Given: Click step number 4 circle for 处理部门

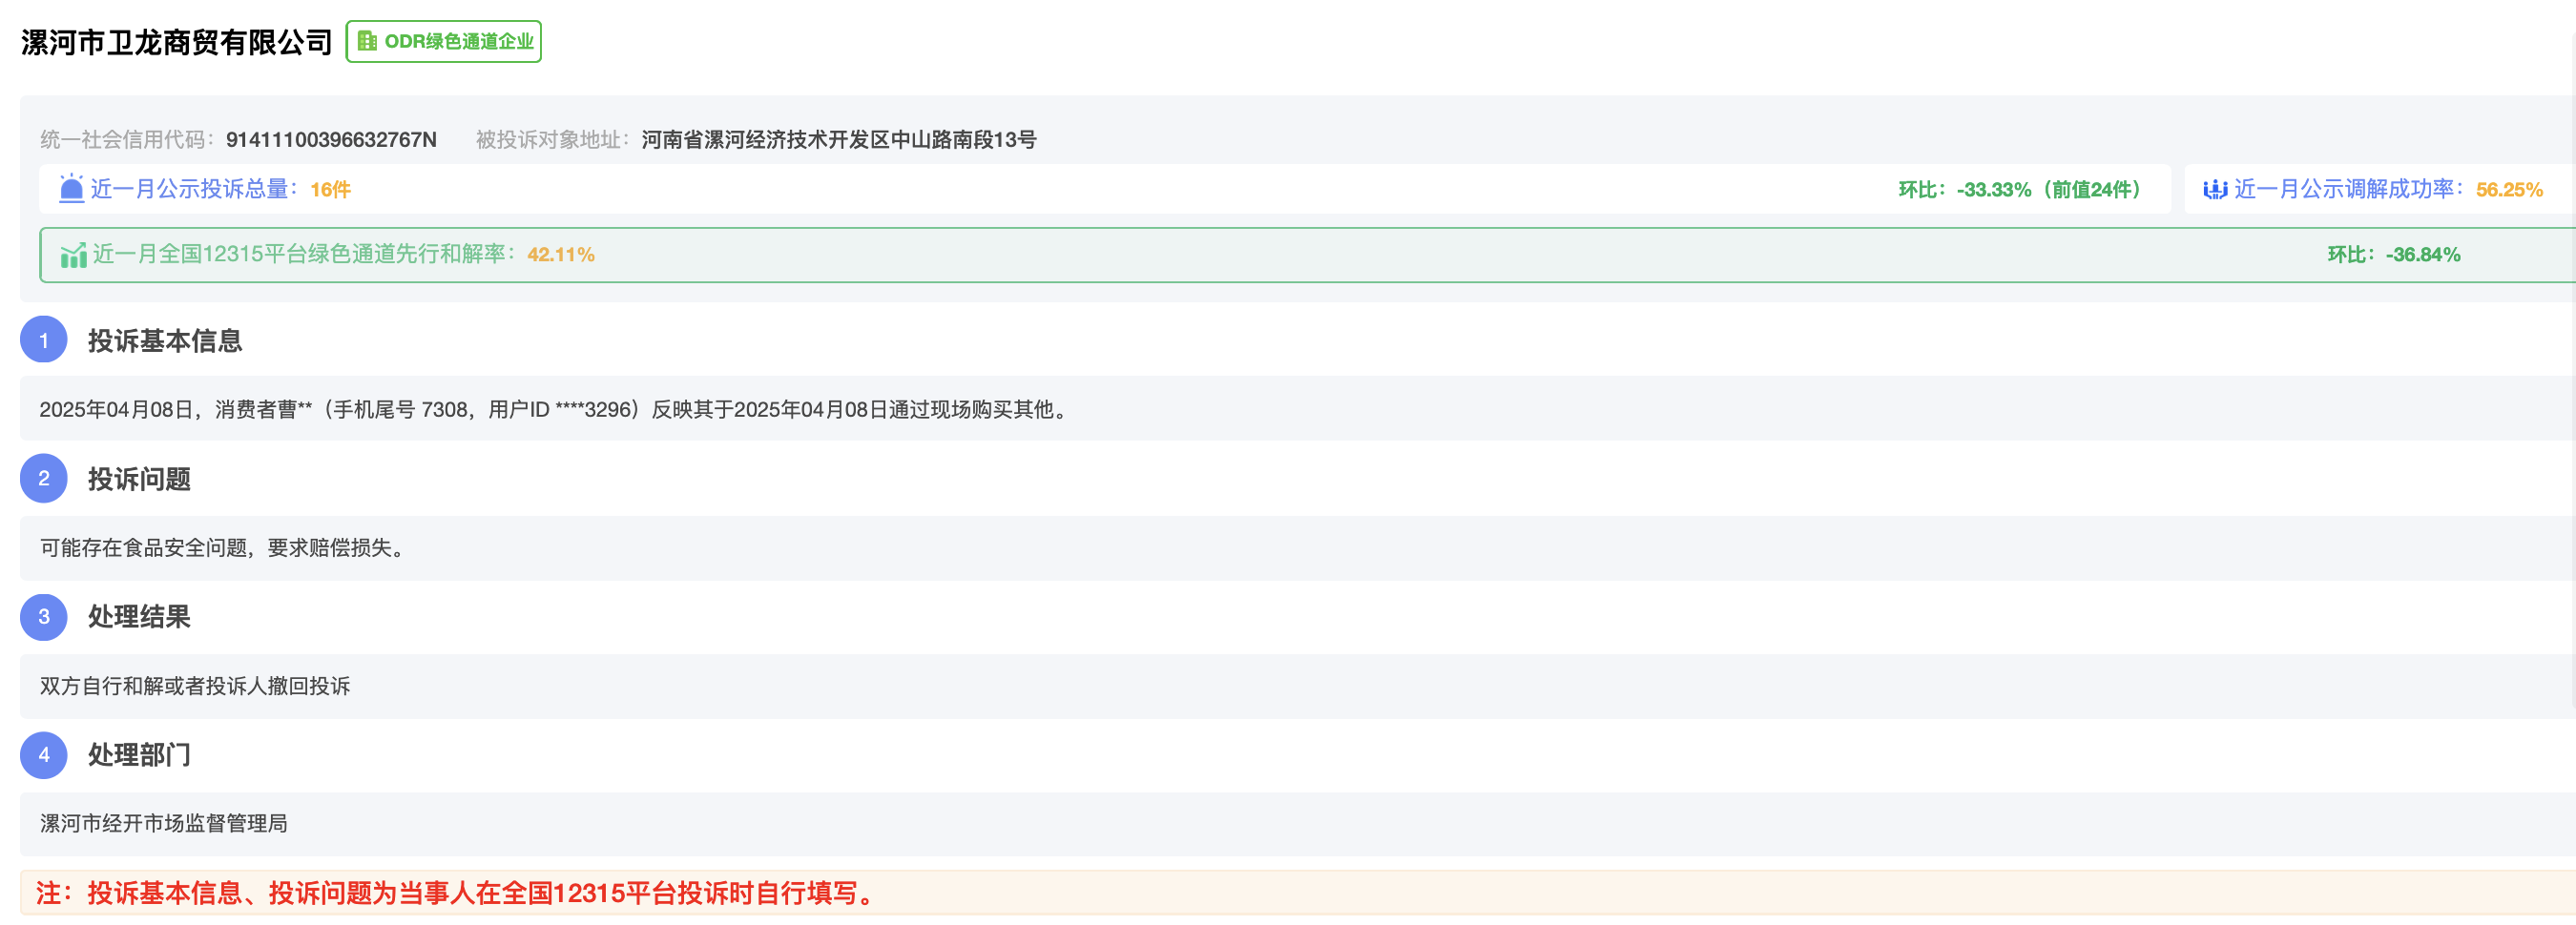Looking at the screenshot, I should 44,754.
